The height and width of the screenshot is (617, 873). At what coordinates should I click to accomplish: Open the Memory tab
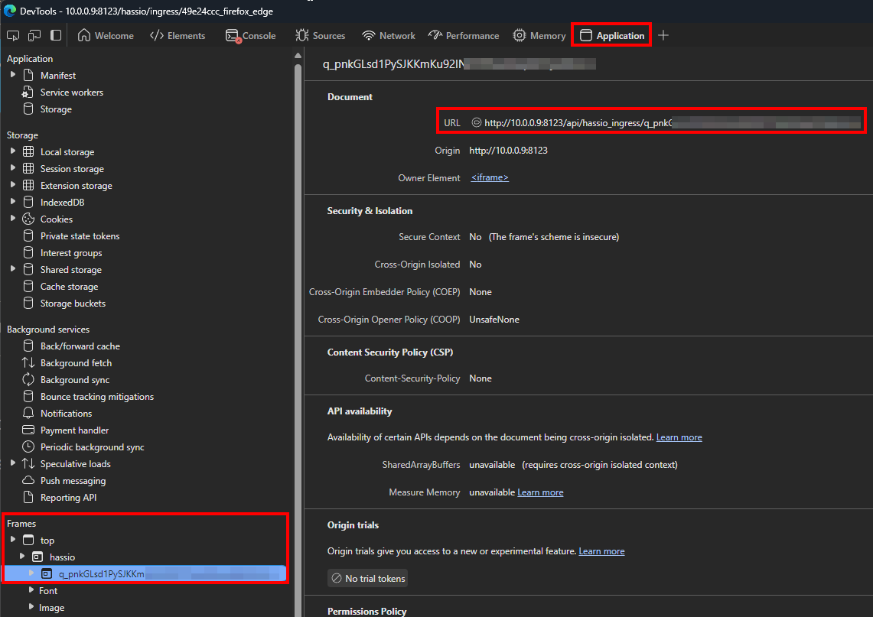(x=539, y=36)
